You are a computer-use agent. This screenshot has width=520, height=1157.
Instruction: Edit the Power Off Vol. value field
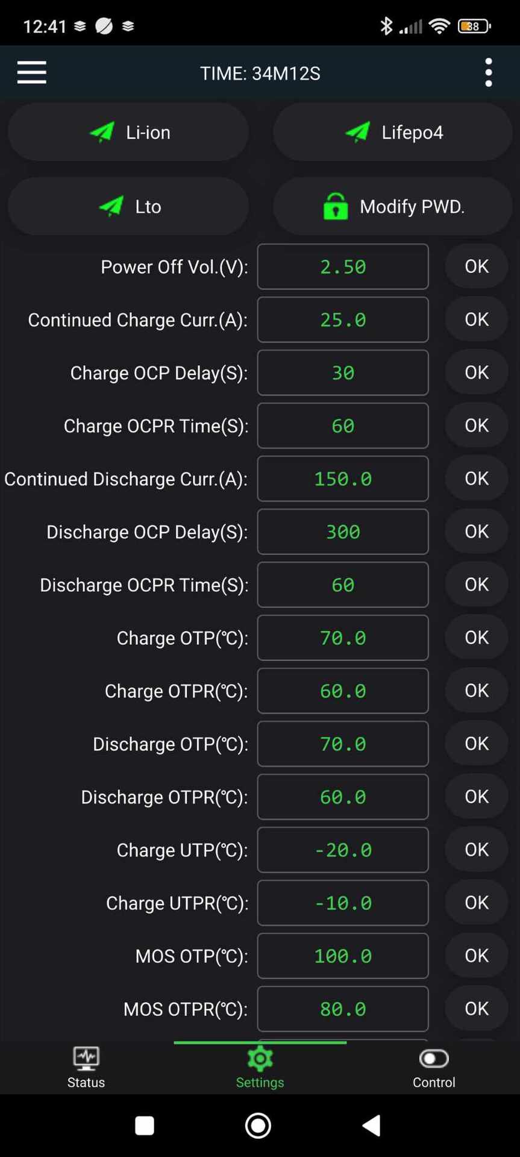pos(343,266)
